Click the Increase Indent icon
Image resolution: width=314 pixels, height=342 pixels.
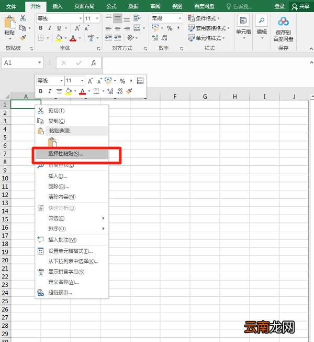(118, 38)
